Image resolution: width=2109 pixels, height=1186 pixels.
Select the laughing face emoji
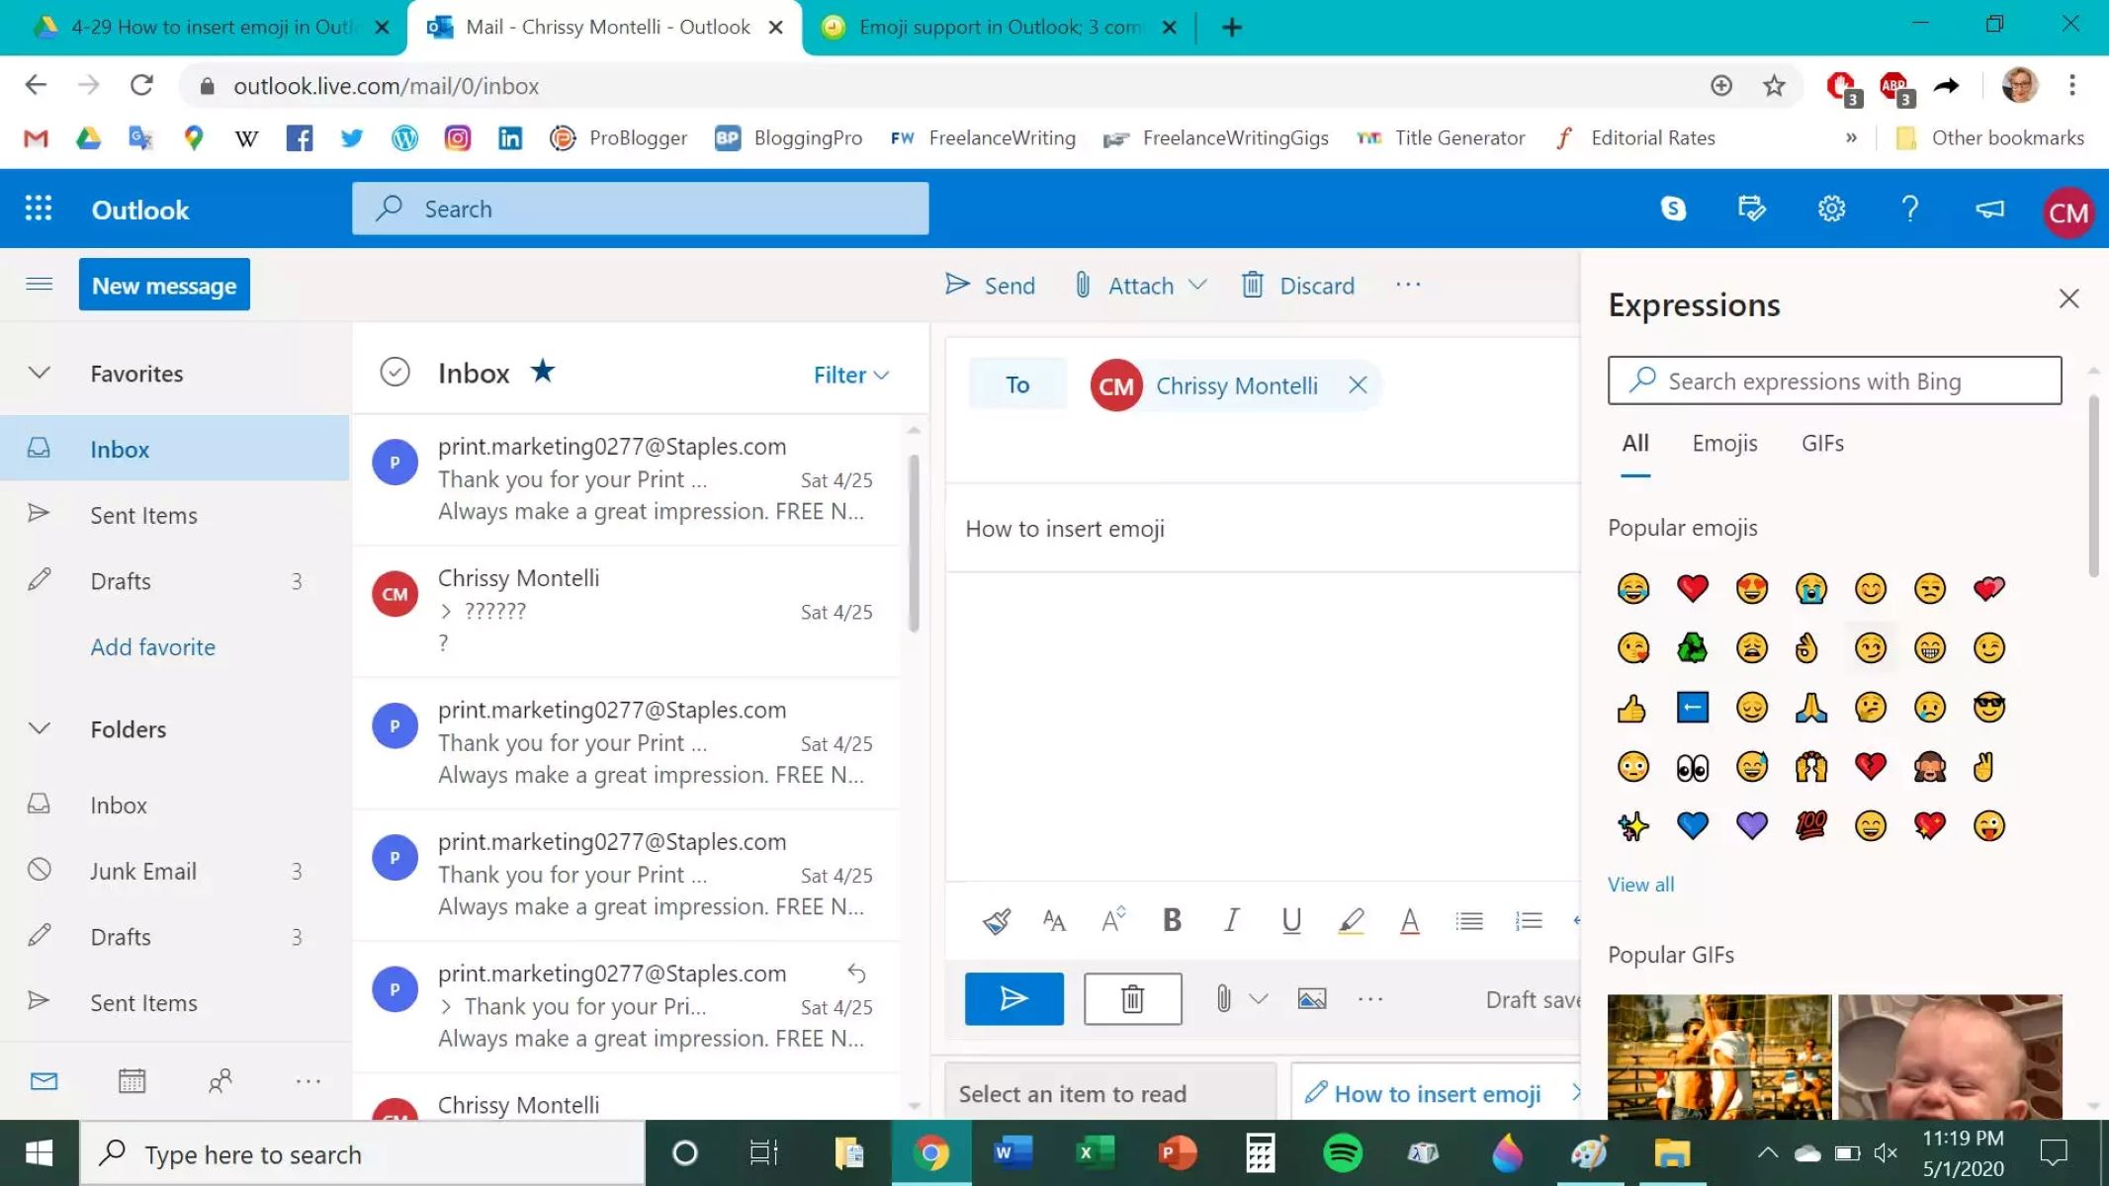[x=1632, y=588]
